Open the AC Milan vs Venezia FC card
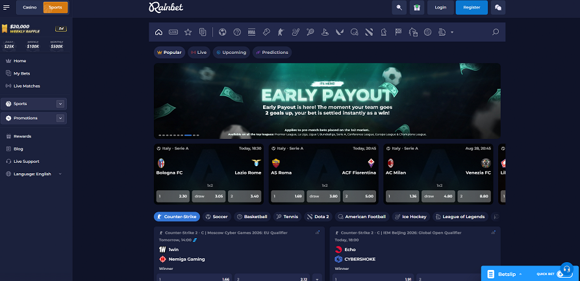This screenshot has width=580, height=281. point(438,174)
